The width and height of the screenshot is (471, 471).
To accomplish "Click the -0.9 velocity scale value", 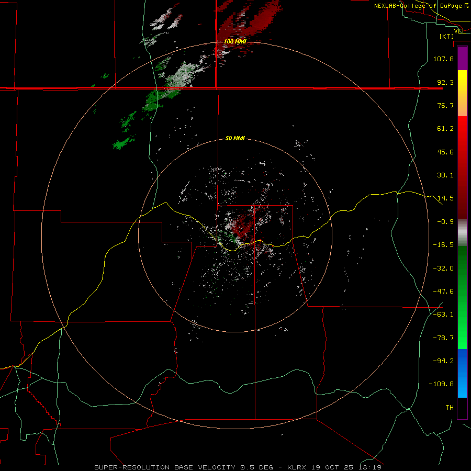I will pyautogui.click(x=445, y=222).
